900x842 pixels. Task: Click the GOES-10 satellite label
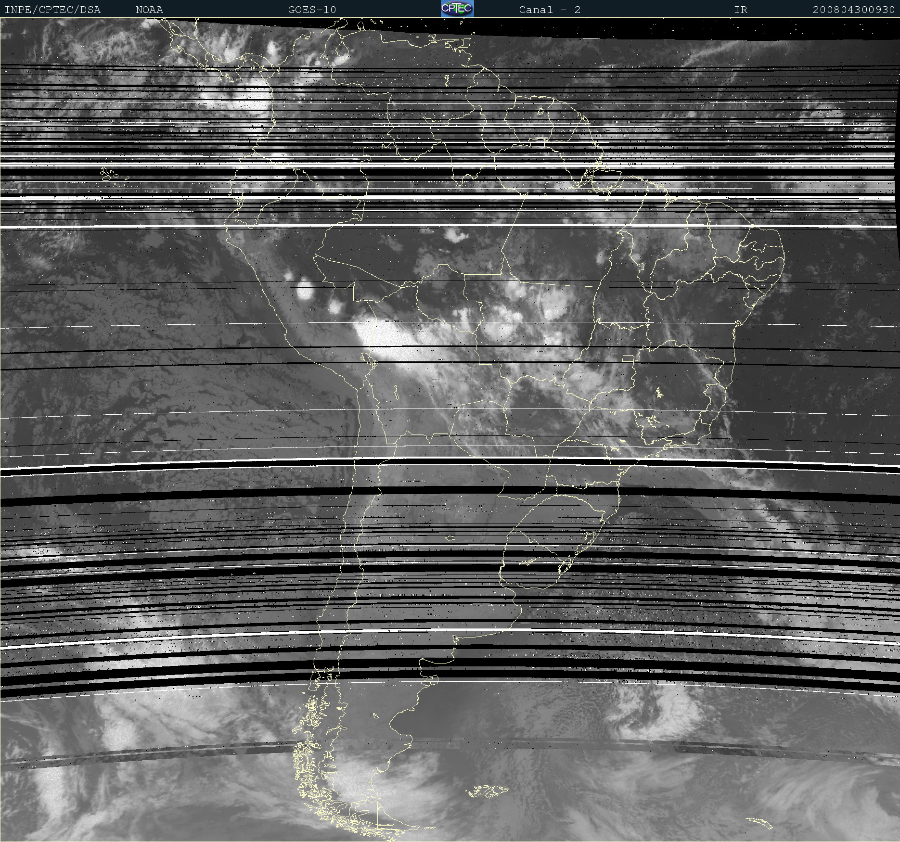(x=312, y=10)
